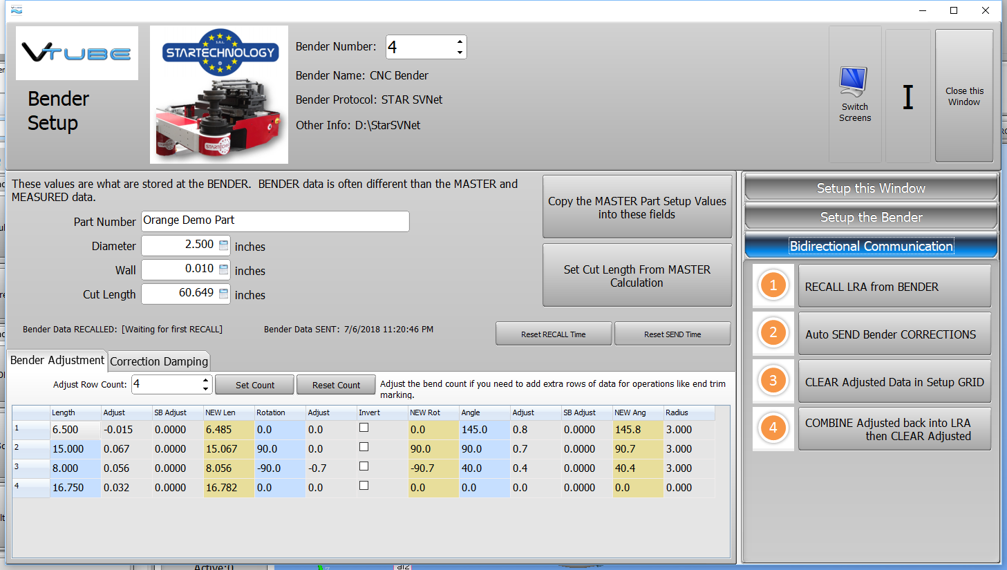Check the Invert box for row 3

pyautogui.click(x=364, y=466)
